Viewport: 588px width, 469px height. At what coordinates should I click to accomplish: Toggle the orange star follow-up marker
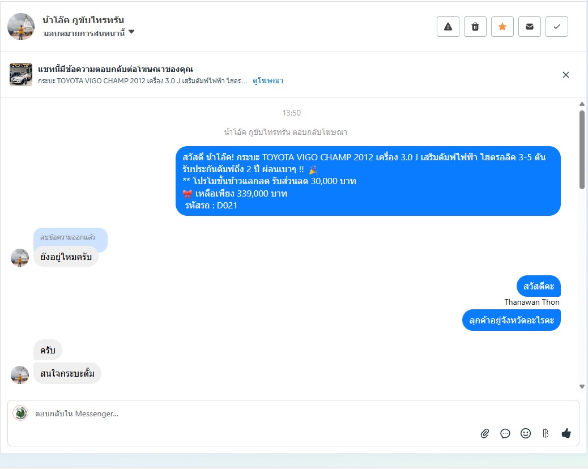click(x=502, y=27)
